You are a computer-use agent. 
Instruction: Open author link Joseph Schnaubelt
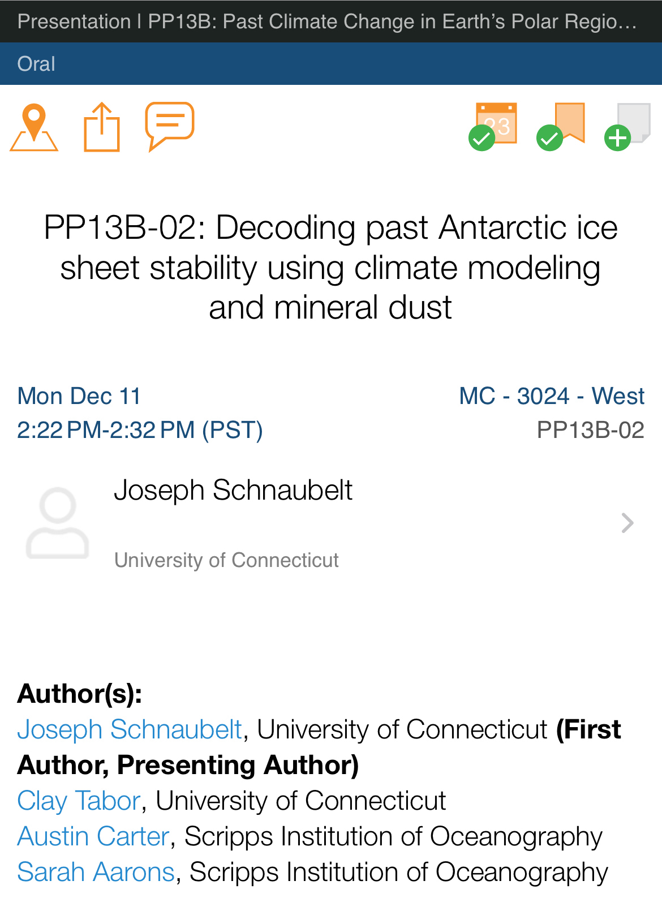click(x=130, y=729)
